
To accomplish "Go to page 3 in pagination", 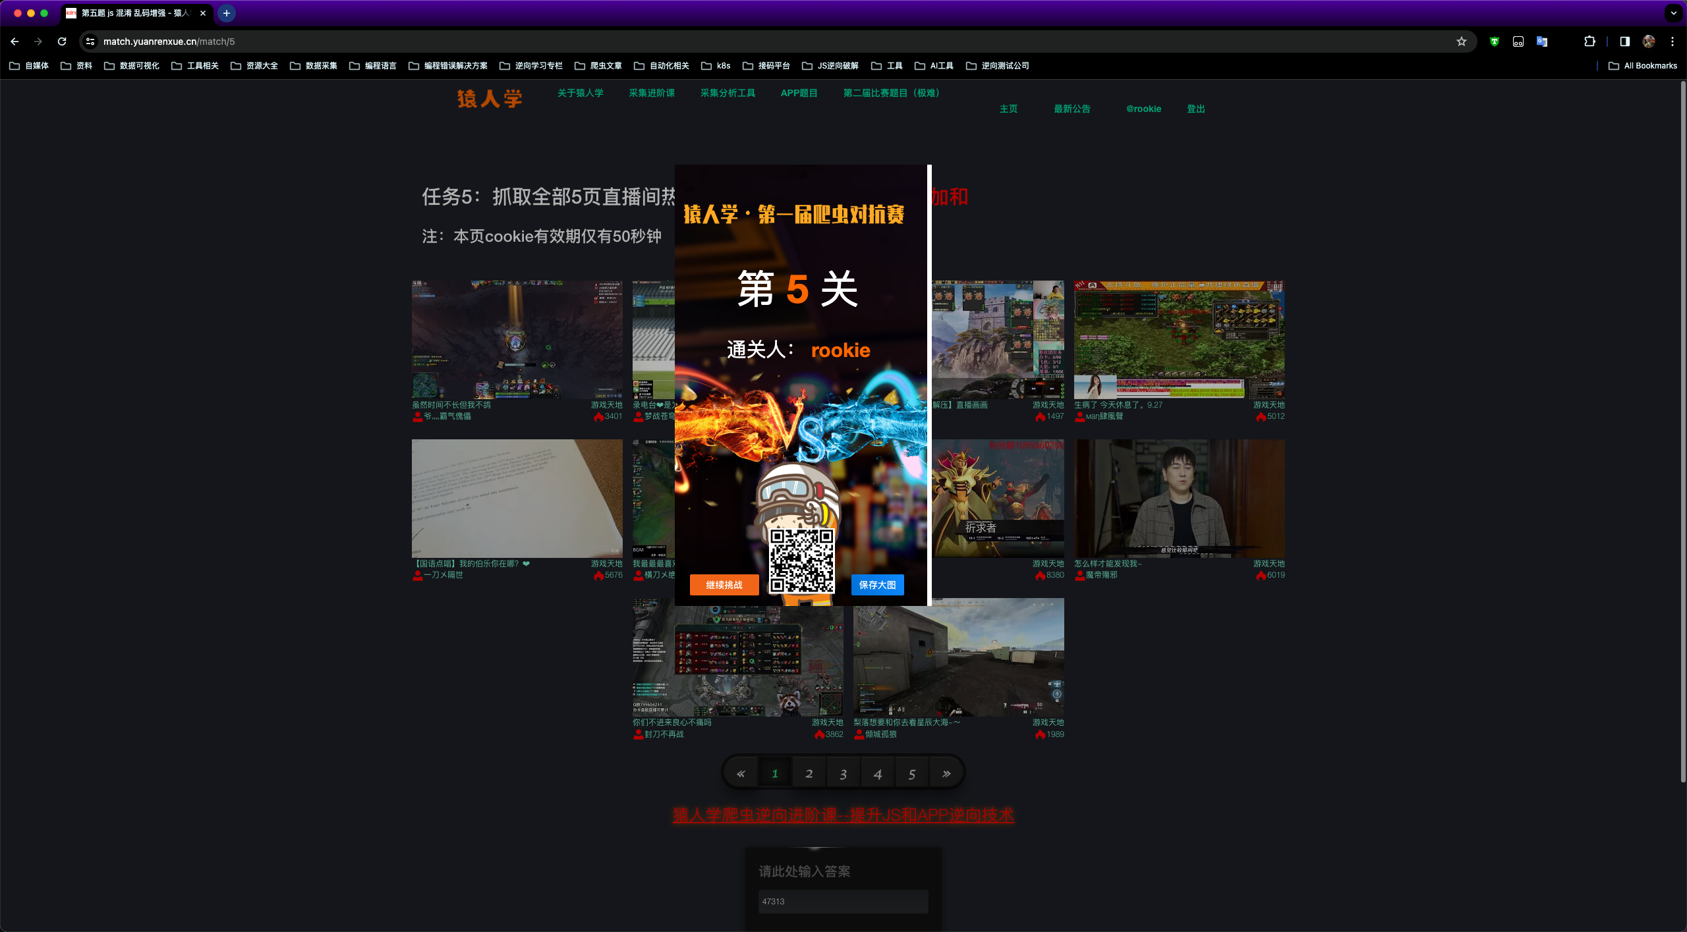I will pyautogui.click(x=843, y=774).
